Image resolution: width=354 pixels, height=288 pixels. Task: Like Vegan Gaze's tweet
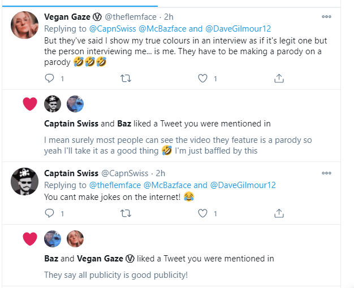point(202,78)
